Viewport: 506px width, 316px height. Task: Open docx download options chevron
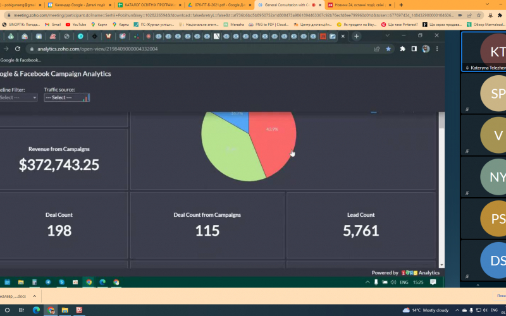tap(35, 296)
